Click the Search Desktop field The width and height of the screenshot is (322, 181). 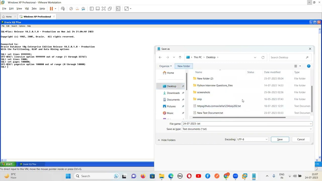(290, 57)
